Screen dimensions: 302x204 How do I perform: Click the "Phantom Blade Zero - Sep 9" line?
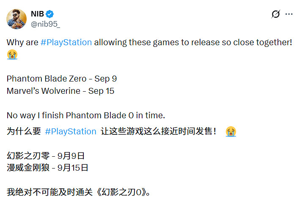62,79
